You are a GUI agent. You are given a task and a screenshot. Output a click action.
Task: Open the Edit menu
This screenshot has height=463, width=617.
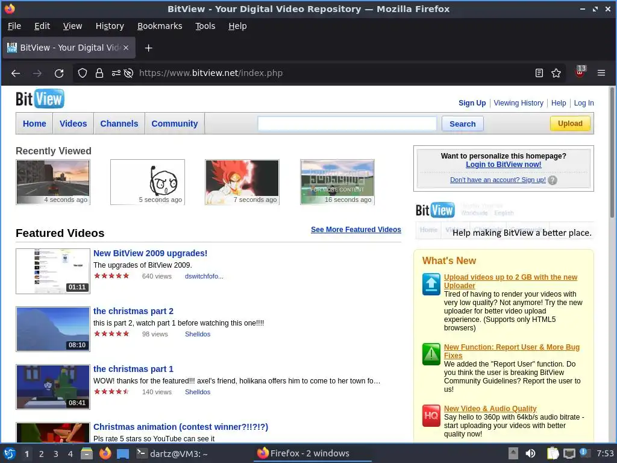click(42, 26)
